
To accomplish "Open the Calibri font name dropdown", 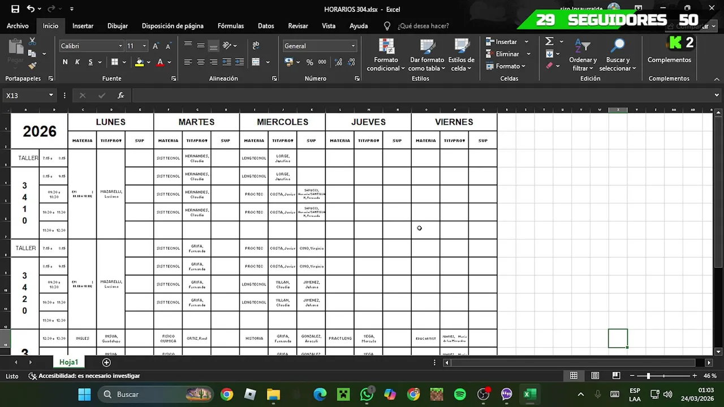I will click(120, 46).
